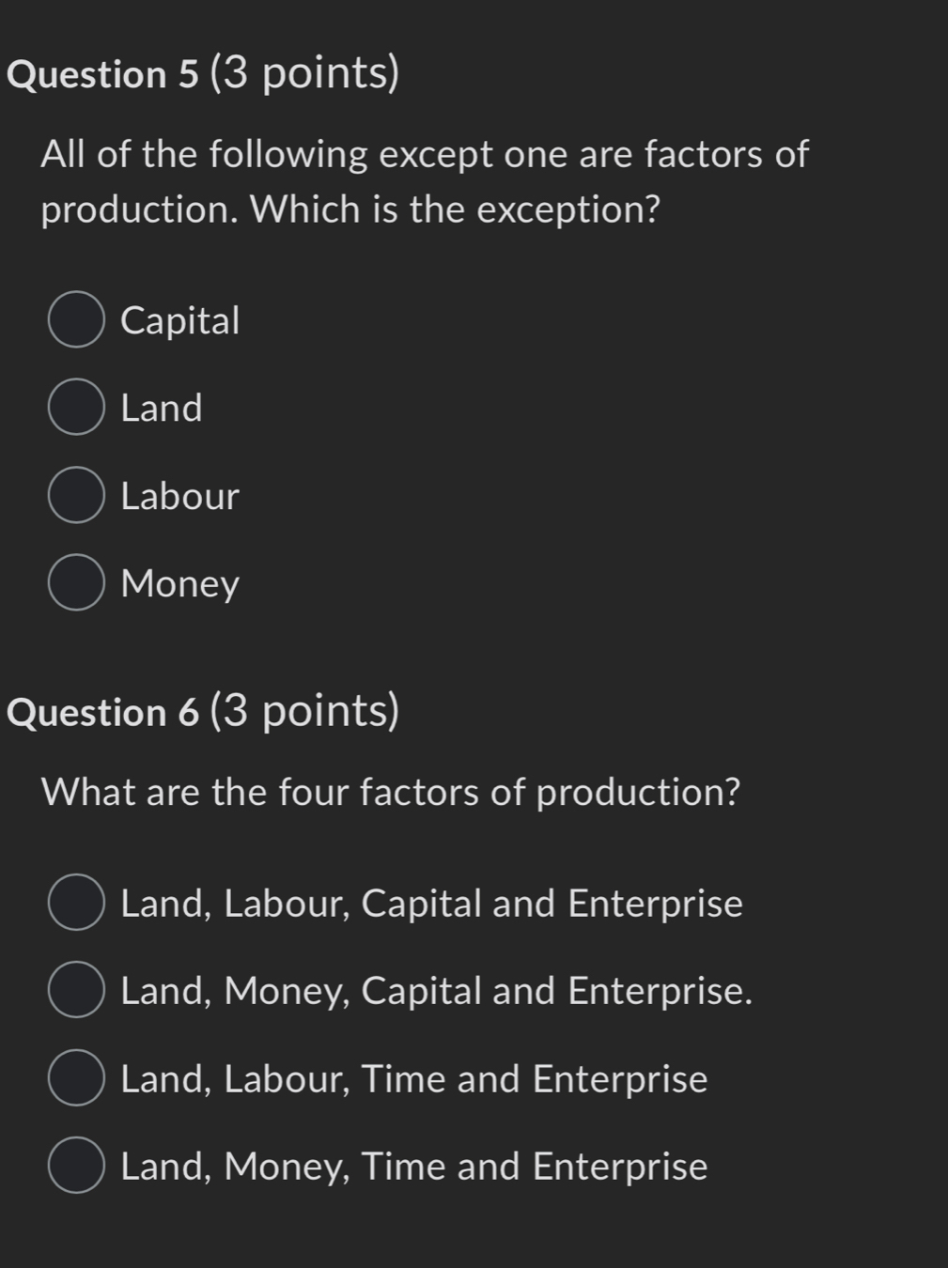
Task: Select 'Land, Money, Capital and Enterprise.'
Action: pyautogui.click(x=75, y=990)
